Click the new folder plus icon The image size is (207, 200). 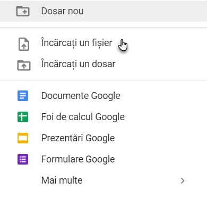pos(23,11)
